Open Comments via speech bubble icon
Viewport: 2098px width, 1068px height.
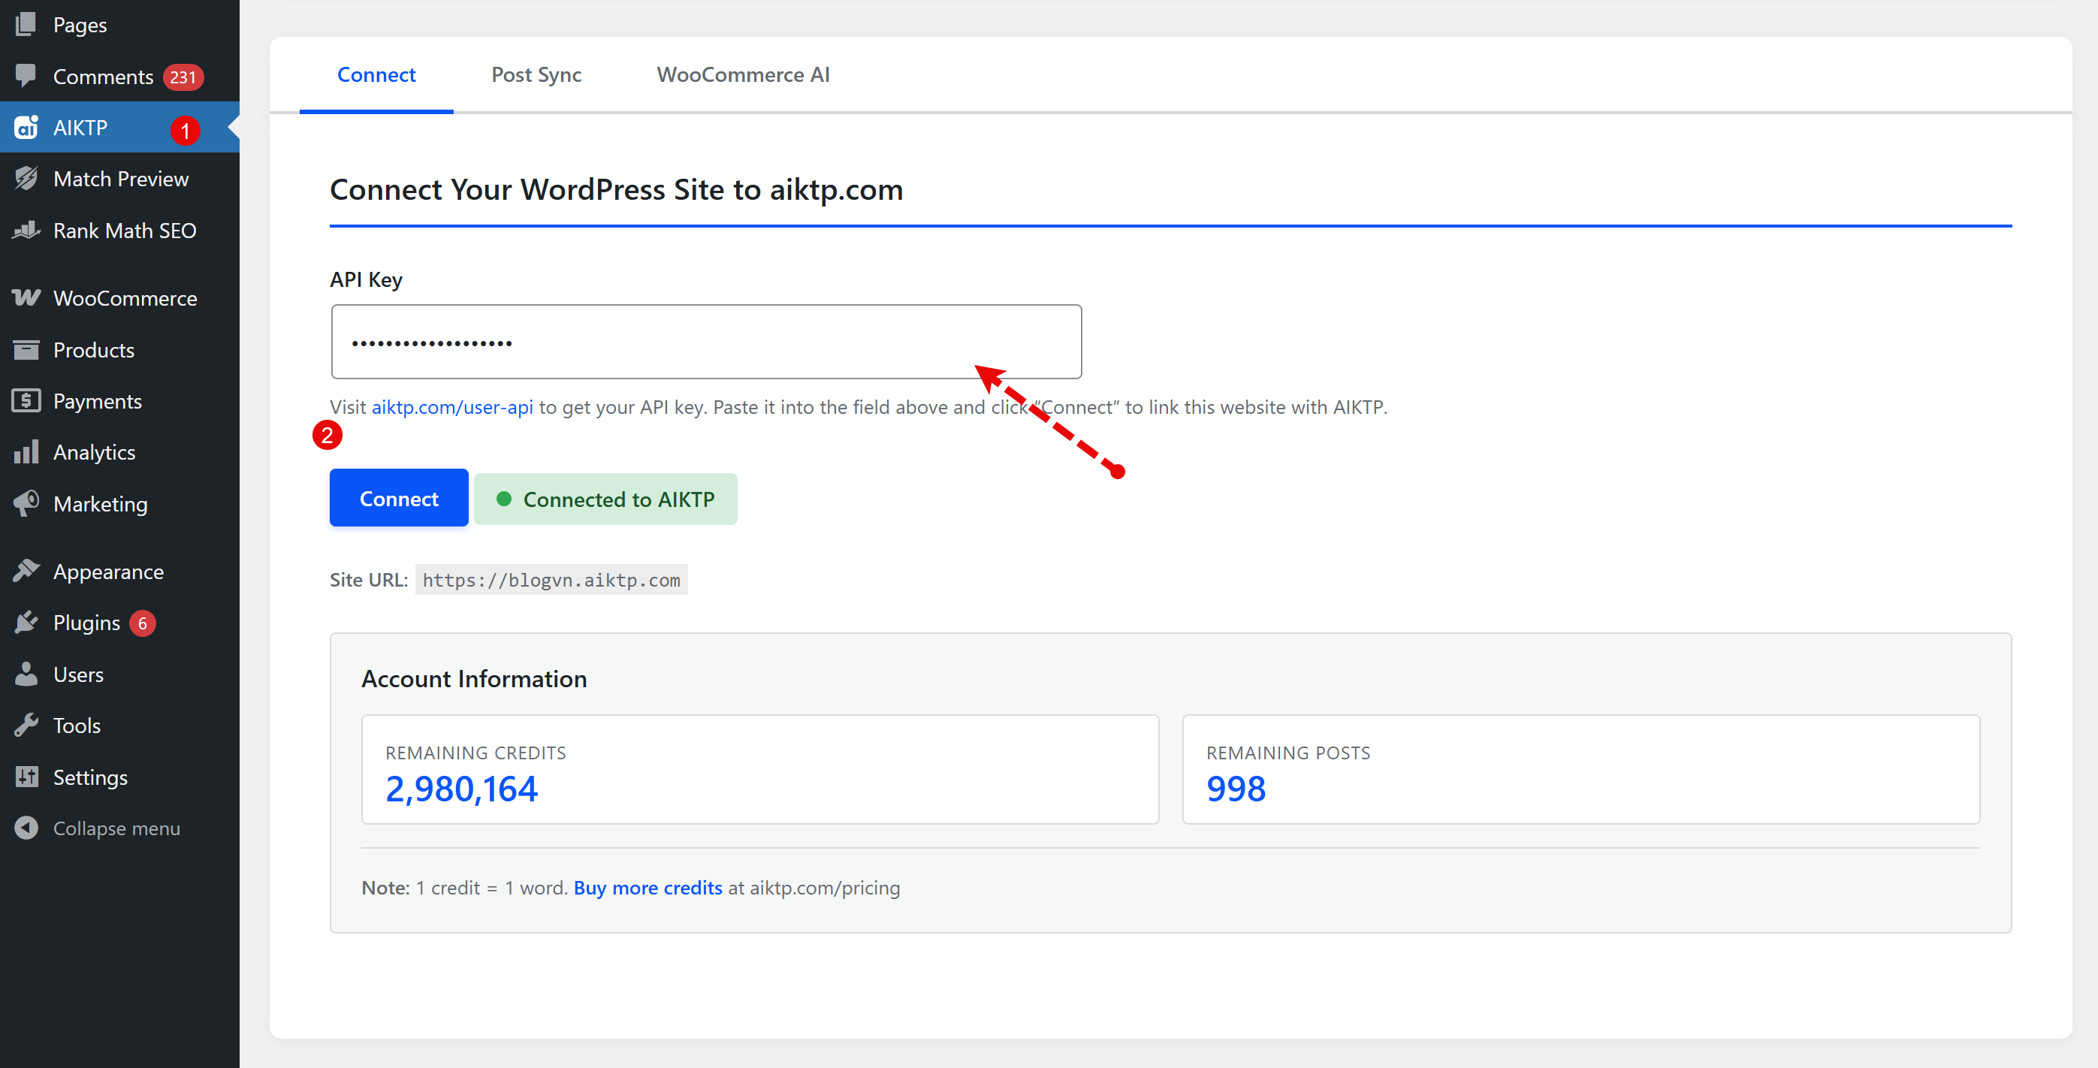click(x=26, y=76)
